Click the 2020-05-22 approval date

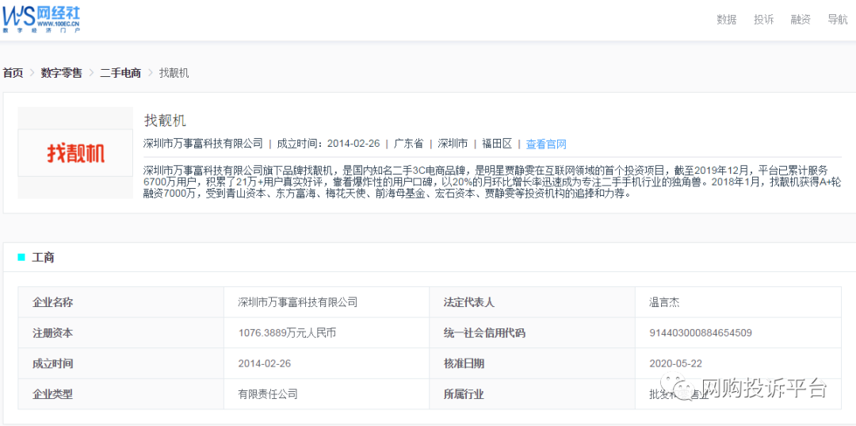pos(676,363)
